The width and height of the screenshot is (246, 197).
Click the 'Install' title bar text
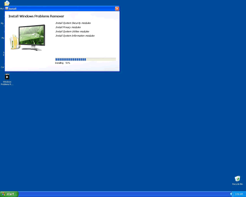tap(13, 9)
